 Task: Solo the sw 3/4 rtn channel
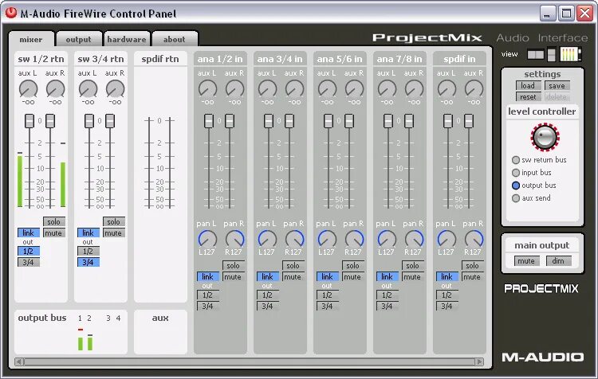click(x=114, y=221)
